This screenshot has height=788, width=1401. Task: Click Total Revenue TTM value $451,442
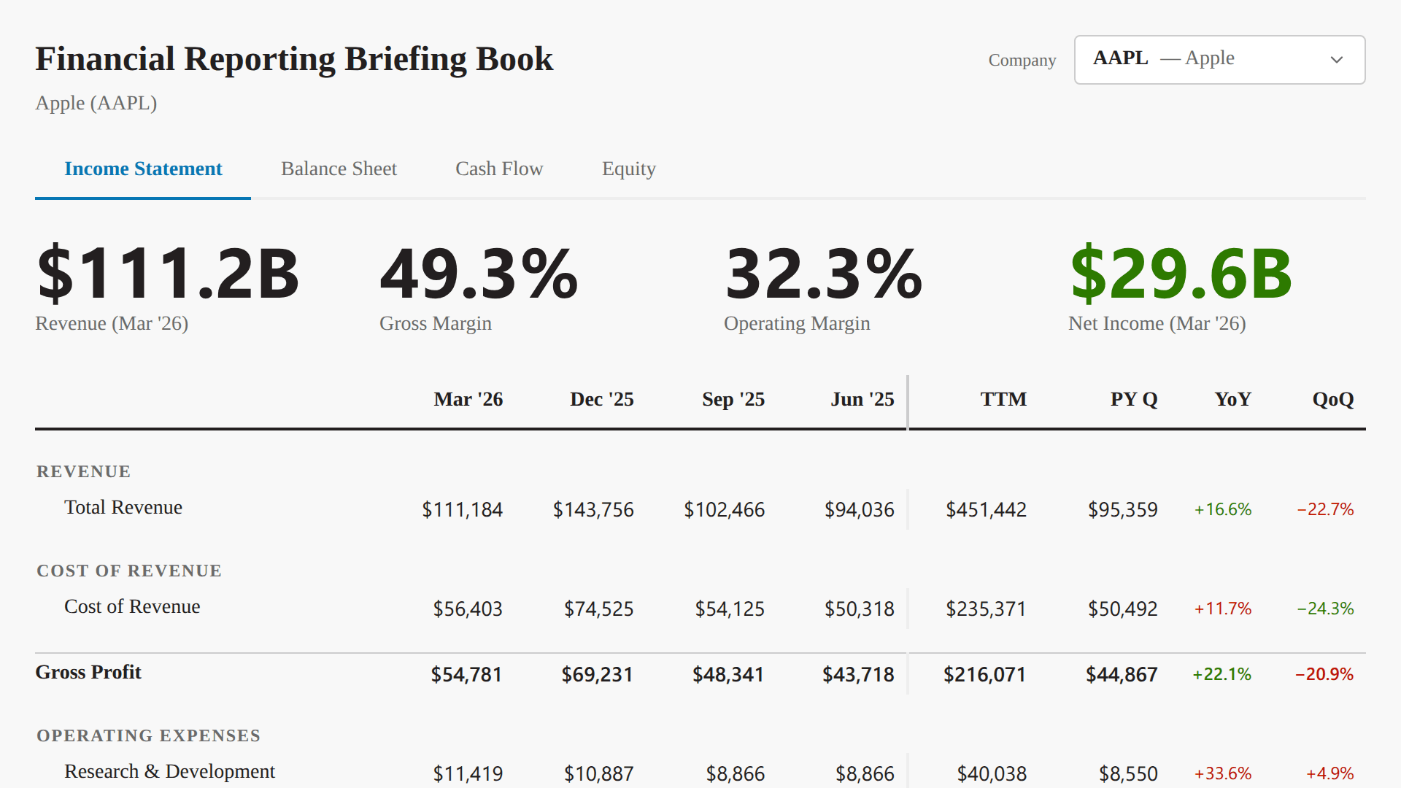[x=986, y=509]
